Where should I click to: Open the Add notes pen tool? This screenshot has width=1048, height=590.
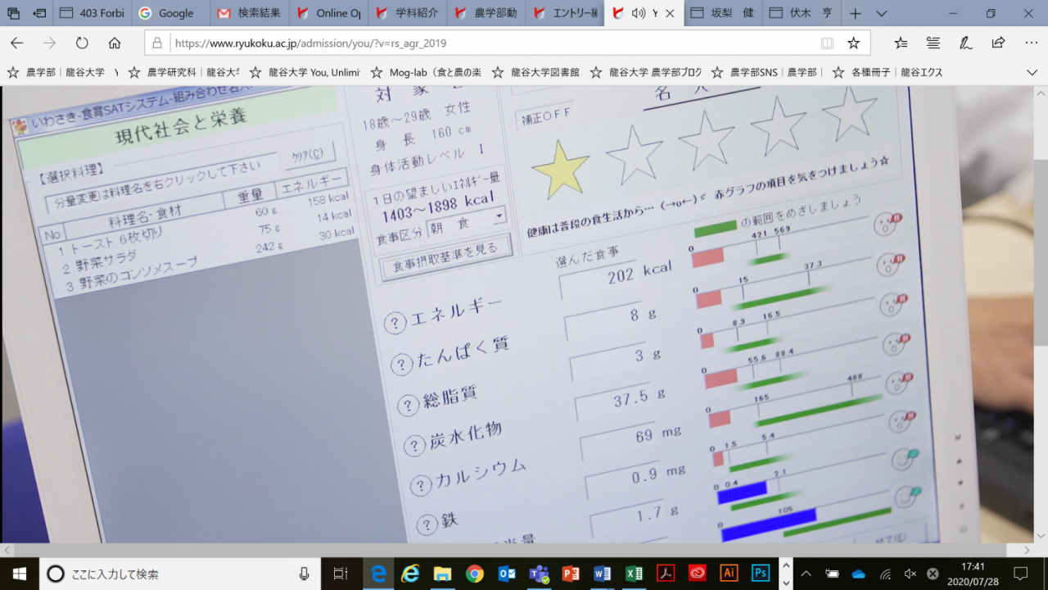(966, 43)
